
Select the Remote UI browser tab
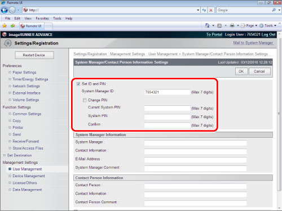click(32, 26)
